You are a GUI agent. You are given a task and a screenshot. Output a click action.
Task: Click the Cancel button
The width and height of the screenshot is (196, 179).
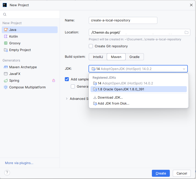point(182,173)
